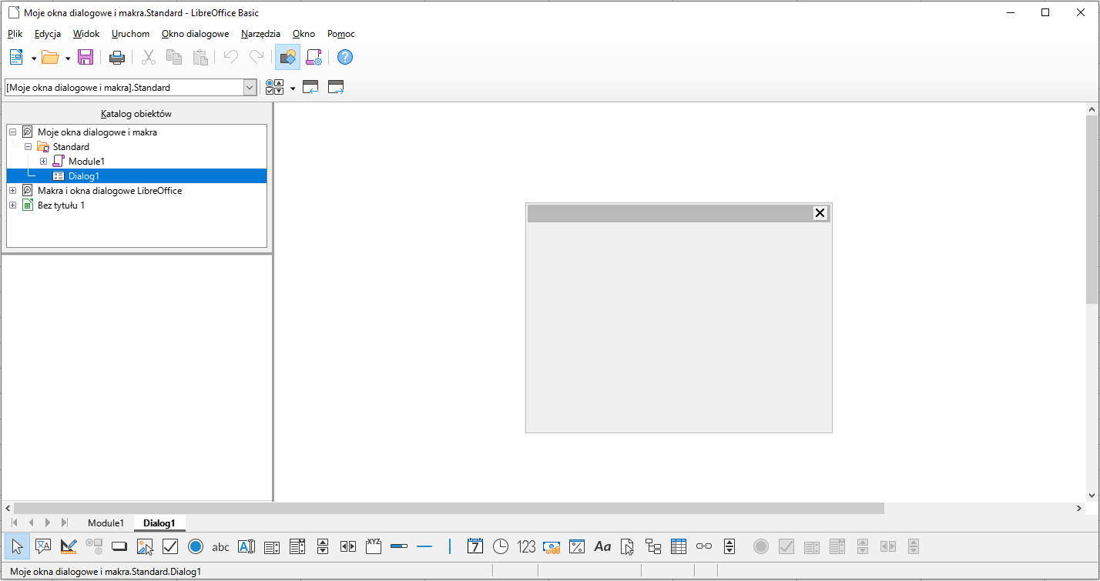Viewport: 1100px width, 581px height.
Task: Toggle dialog Test Mode on
Action: coord(68,546)
